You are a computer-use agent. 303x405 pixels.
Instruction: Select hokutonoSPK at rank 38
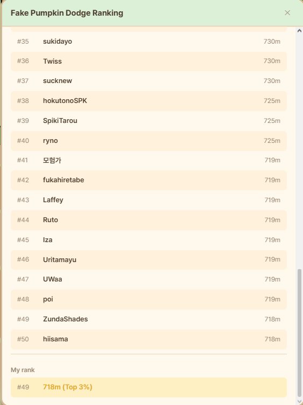click(149, 101)
